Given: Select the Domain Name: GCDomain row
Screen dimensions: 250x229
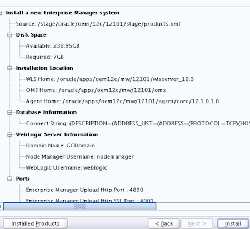Looking at the screenshot, I should pos(61,146).
